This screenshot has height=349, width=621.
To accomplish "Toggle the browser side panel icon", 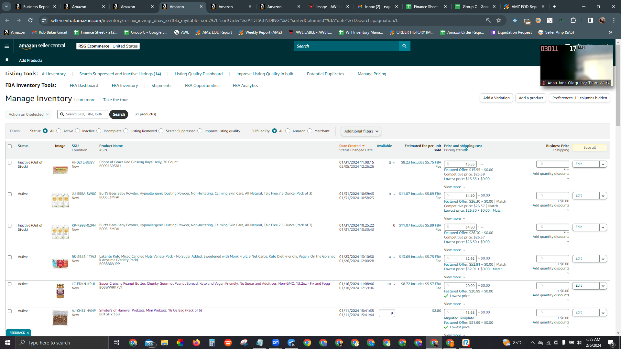I will pos(591,20).
